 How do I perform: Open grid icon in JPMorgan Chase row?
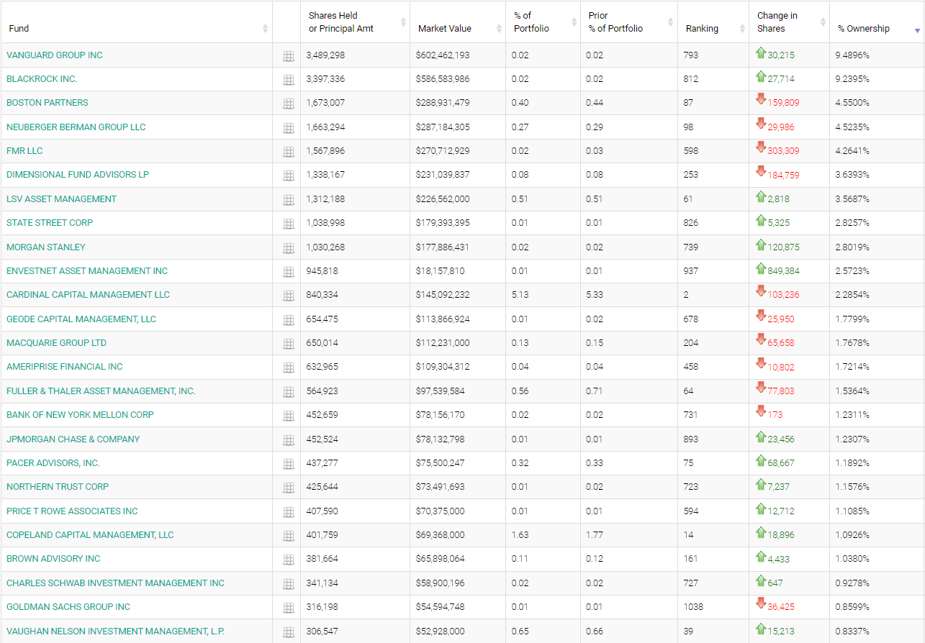(x=289, y=440)
